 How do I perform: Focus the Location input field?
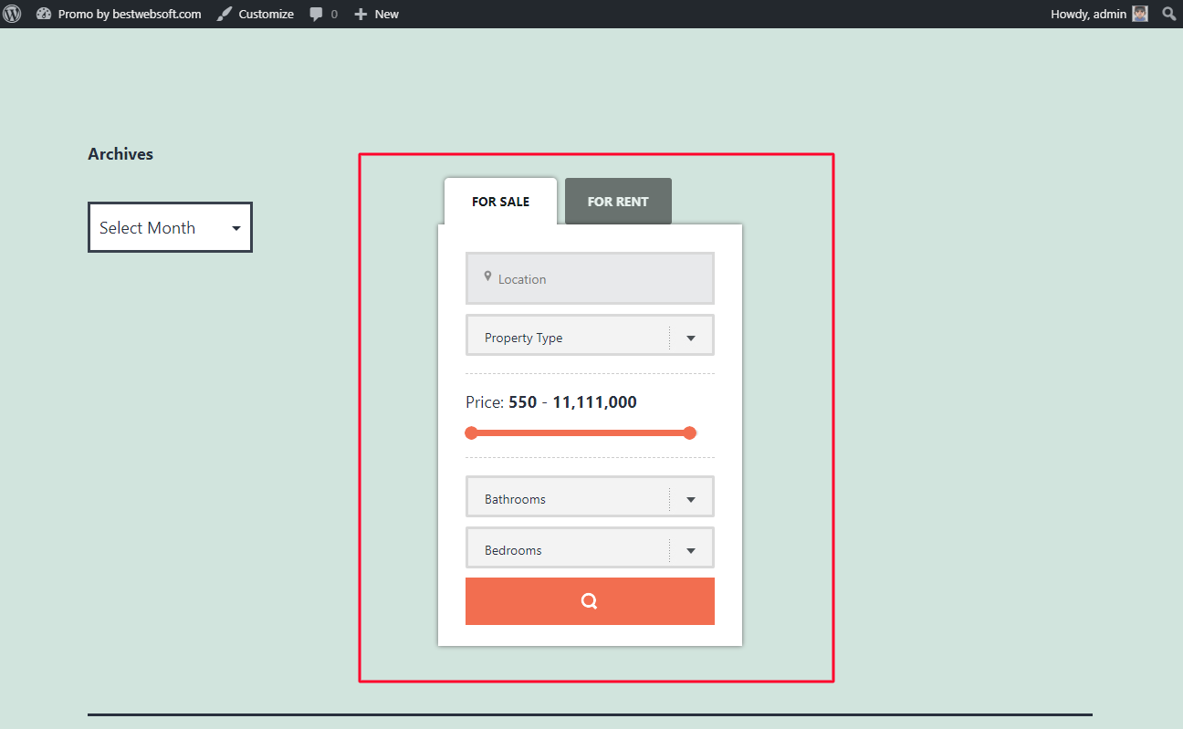(x=590, y=278)
